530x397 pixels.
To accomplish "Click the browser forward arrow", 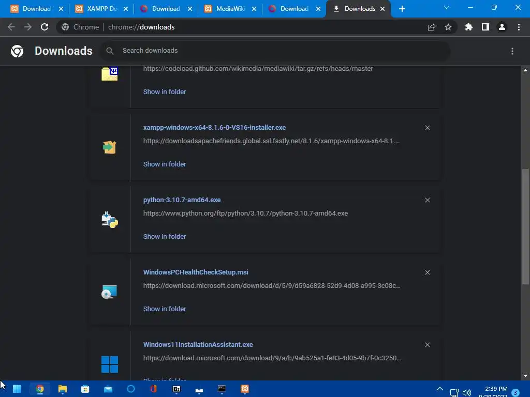I will (x=28, y=27).
